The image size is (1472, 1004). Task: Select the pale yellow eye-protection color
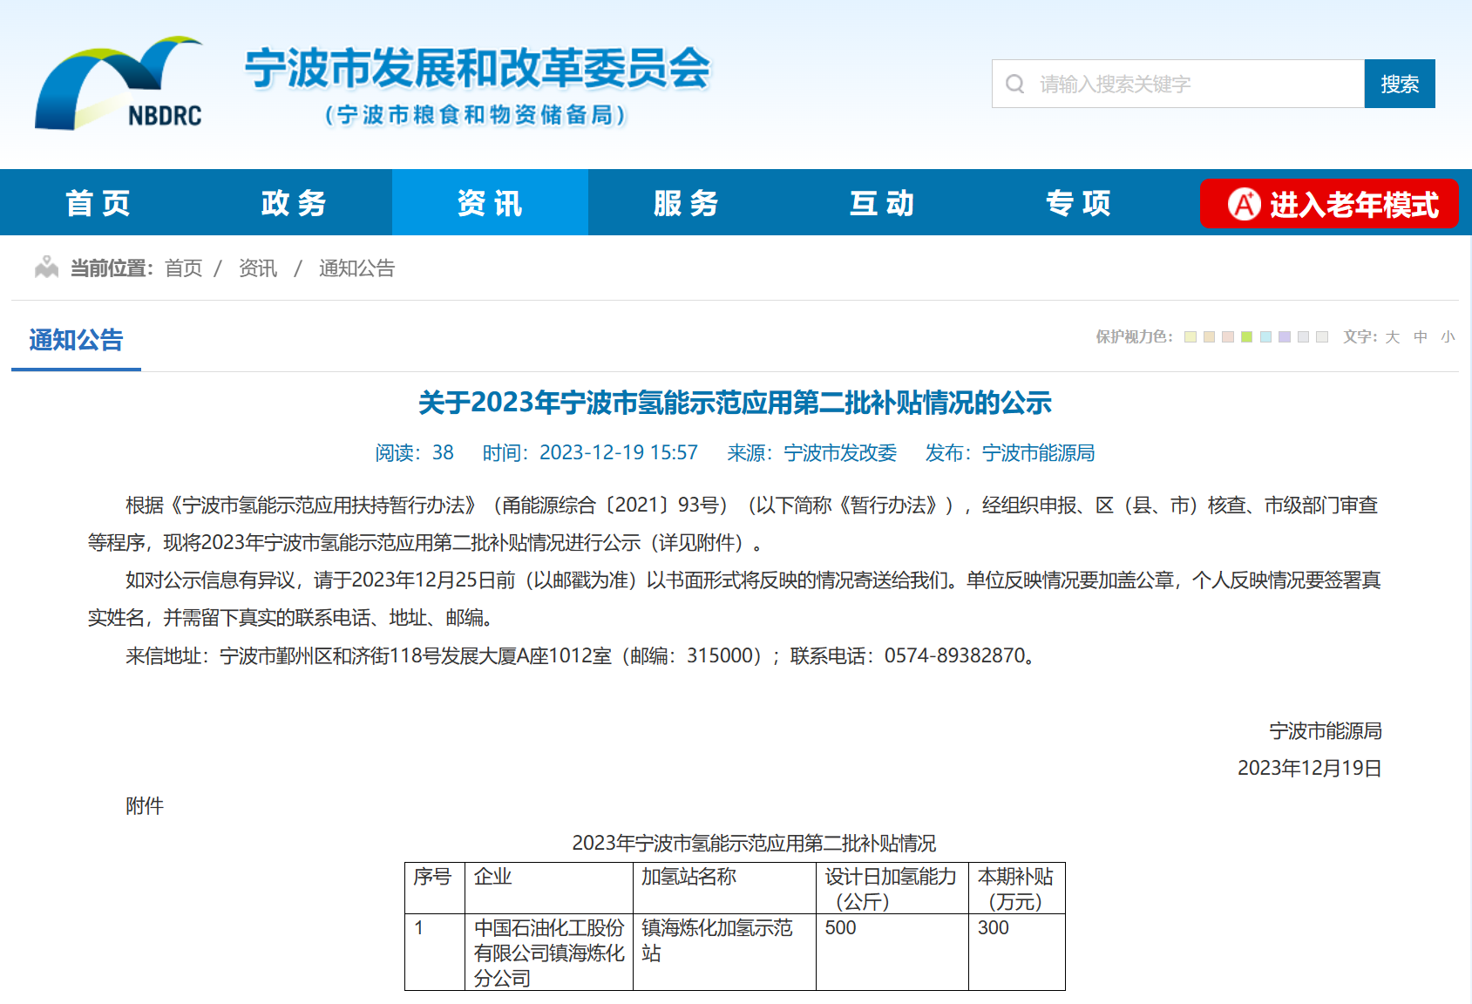click(1190, 337)
